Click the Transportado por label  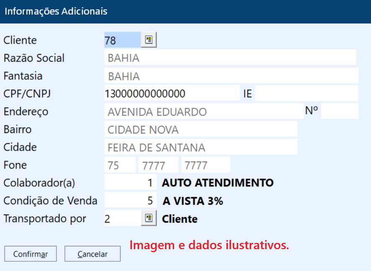click(x=45, y=219)
